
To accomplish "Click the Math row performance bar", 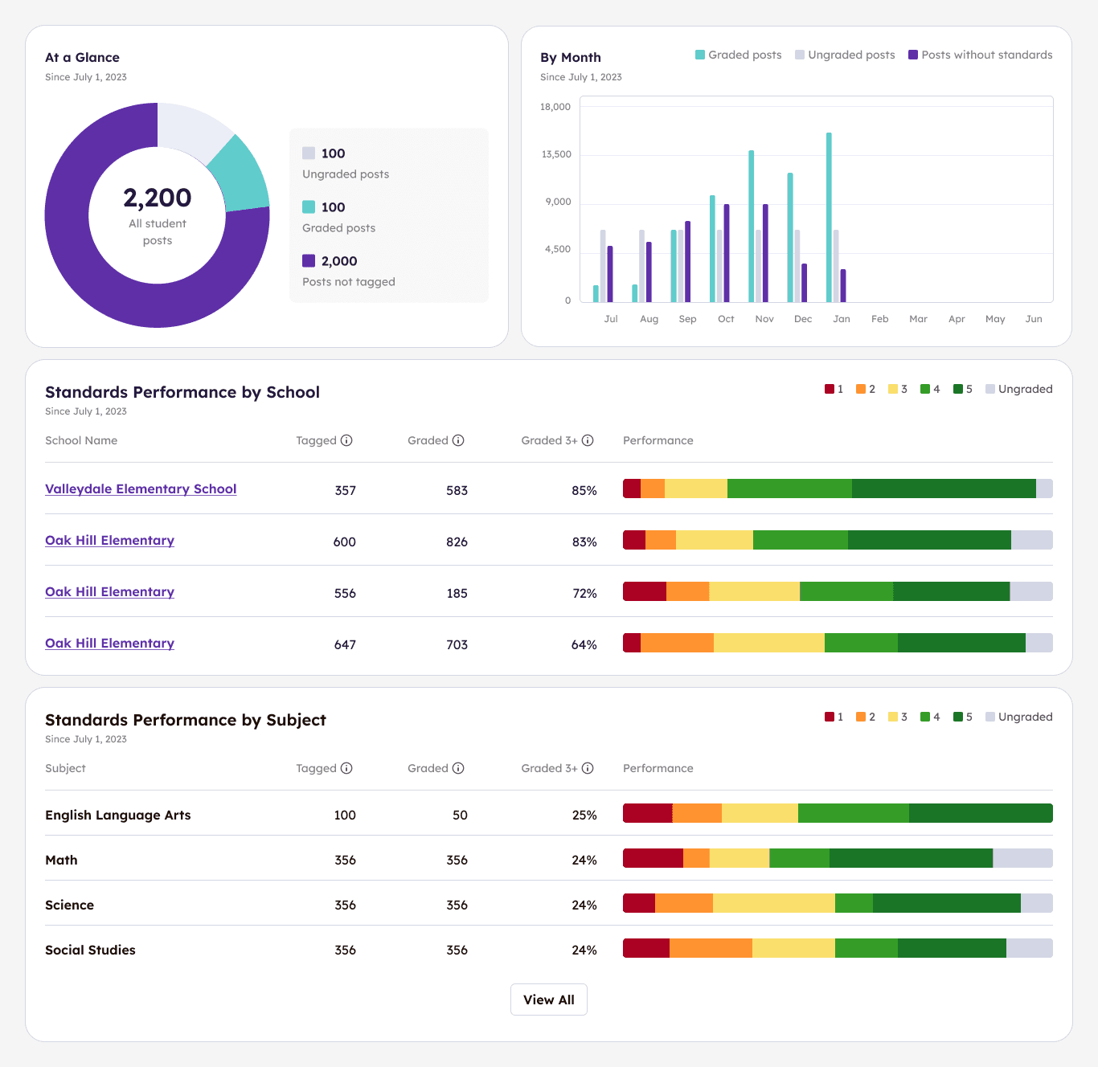I will [x=836, y=858].
